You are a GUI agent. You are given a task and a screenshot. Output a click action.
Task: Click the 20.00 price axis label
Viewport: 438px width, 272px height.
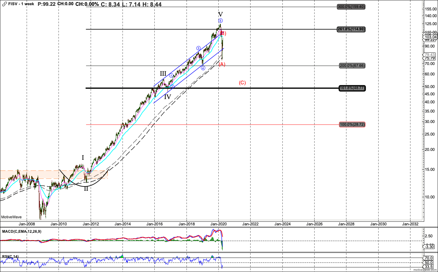430,150
